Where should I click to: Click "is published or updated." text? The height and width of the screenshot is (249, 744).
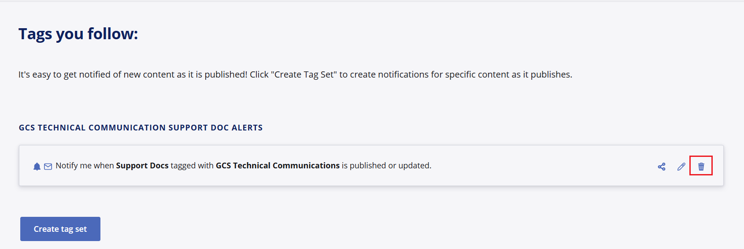[386, 166]
